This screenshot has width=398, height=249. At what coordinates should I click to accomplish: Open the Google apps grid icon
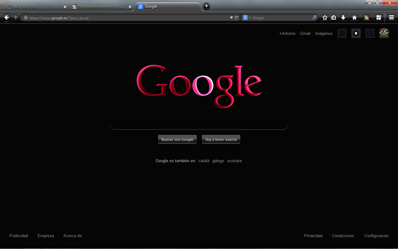click(342, 33)
